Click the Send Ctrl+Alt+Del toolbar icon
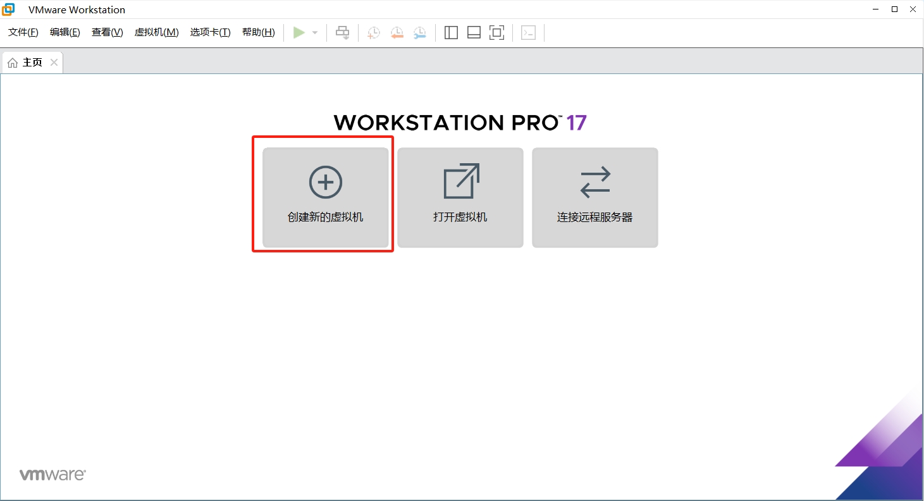 (x=343, y=33)
